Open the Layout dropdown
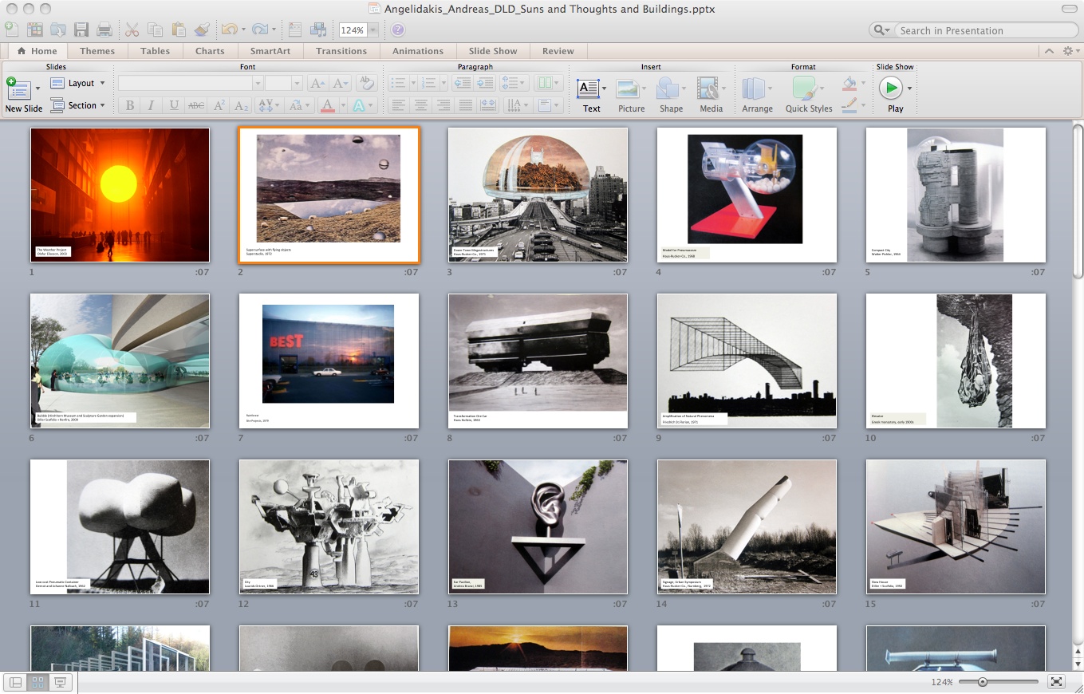 tap(79, 83)
